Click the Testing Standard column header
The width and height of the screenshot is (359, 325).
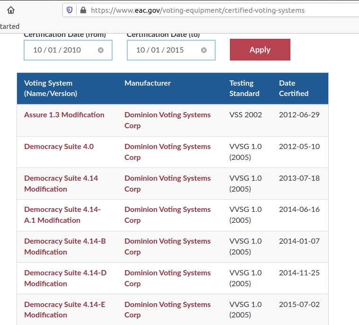point(244,88)
